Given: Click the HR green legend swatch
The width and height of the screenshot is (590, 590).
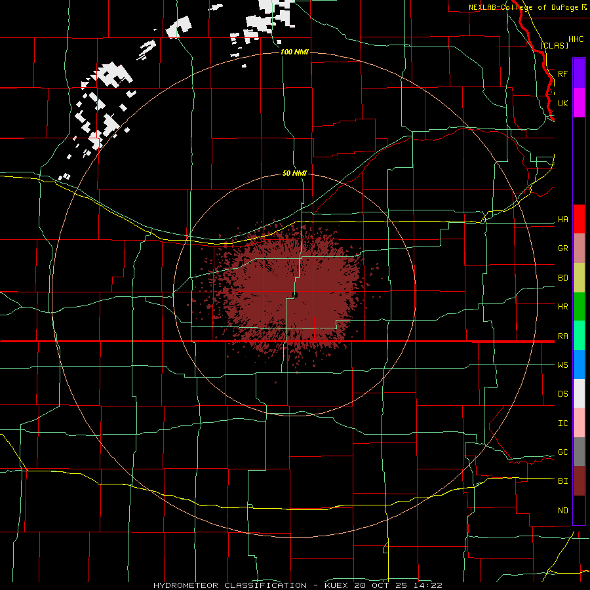Looking at the screenshot, I should click(x=579, y=307).
